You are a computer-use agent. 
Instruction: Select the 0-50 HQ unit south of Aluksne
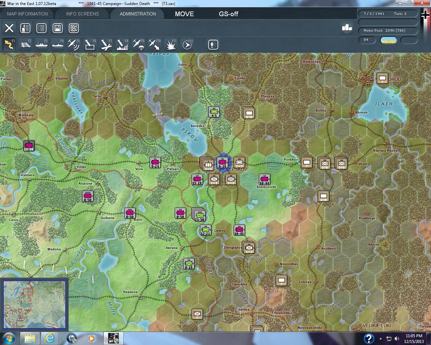(x=88, y=196)
